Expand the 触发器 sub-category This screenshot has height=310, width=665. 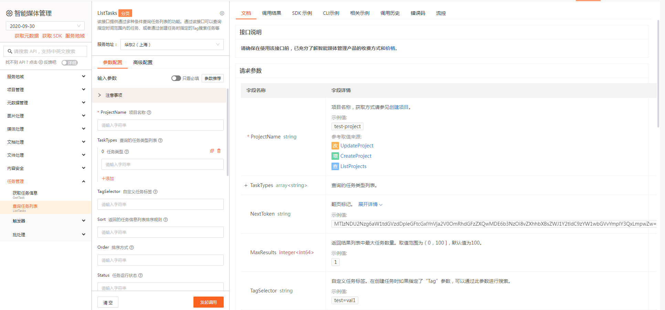[x=46, y=221]
